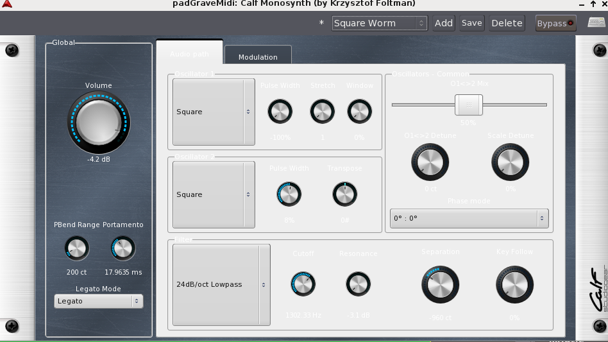The image size is (608, 342).
Task: Switch to the Modulation tab
Action: (258, 57)
